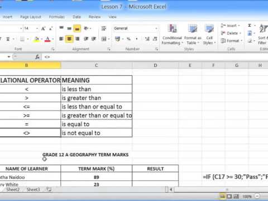This screenshot has height=201, width=268.
Task: Align text left in the cell
Action: [61, 39]
